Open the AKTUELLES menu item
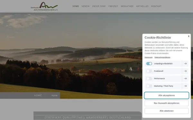 pos(142,6)
